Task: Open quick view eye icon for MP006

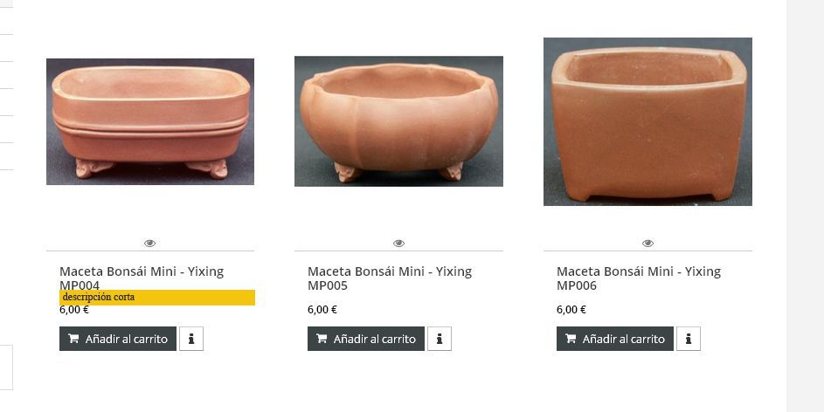Action: click(648, 243)
